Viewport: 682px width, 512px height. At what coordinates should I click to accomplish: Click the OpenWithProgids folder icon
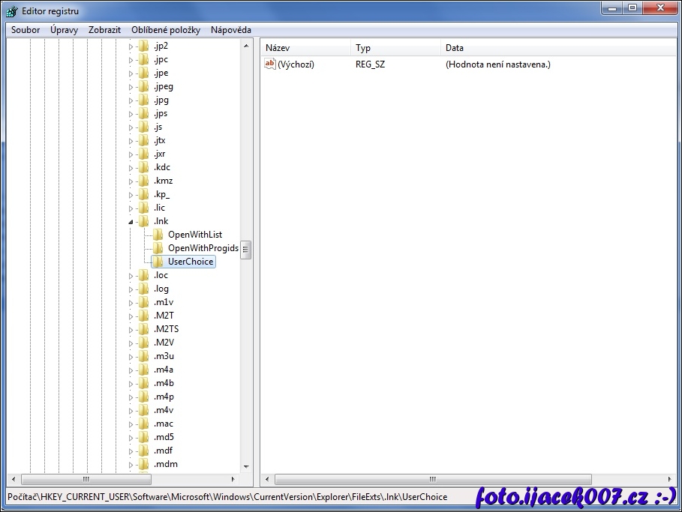[158, 248]
